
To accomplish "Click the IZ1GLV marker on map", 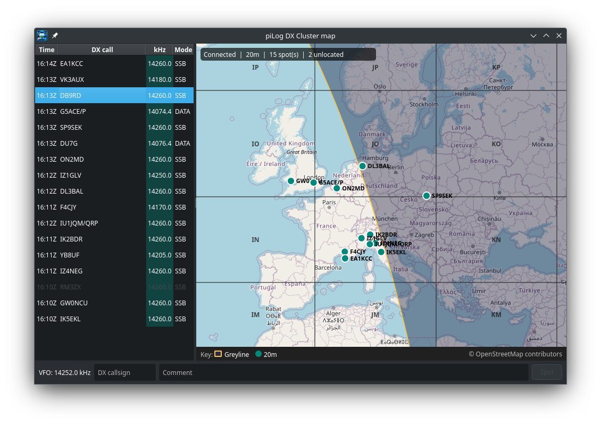I will [x=361, y=238].
